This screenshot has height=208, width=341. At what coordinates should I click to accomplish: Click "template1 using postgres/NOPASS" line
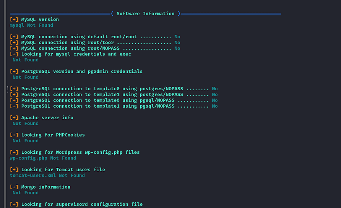tap(114, 95)
